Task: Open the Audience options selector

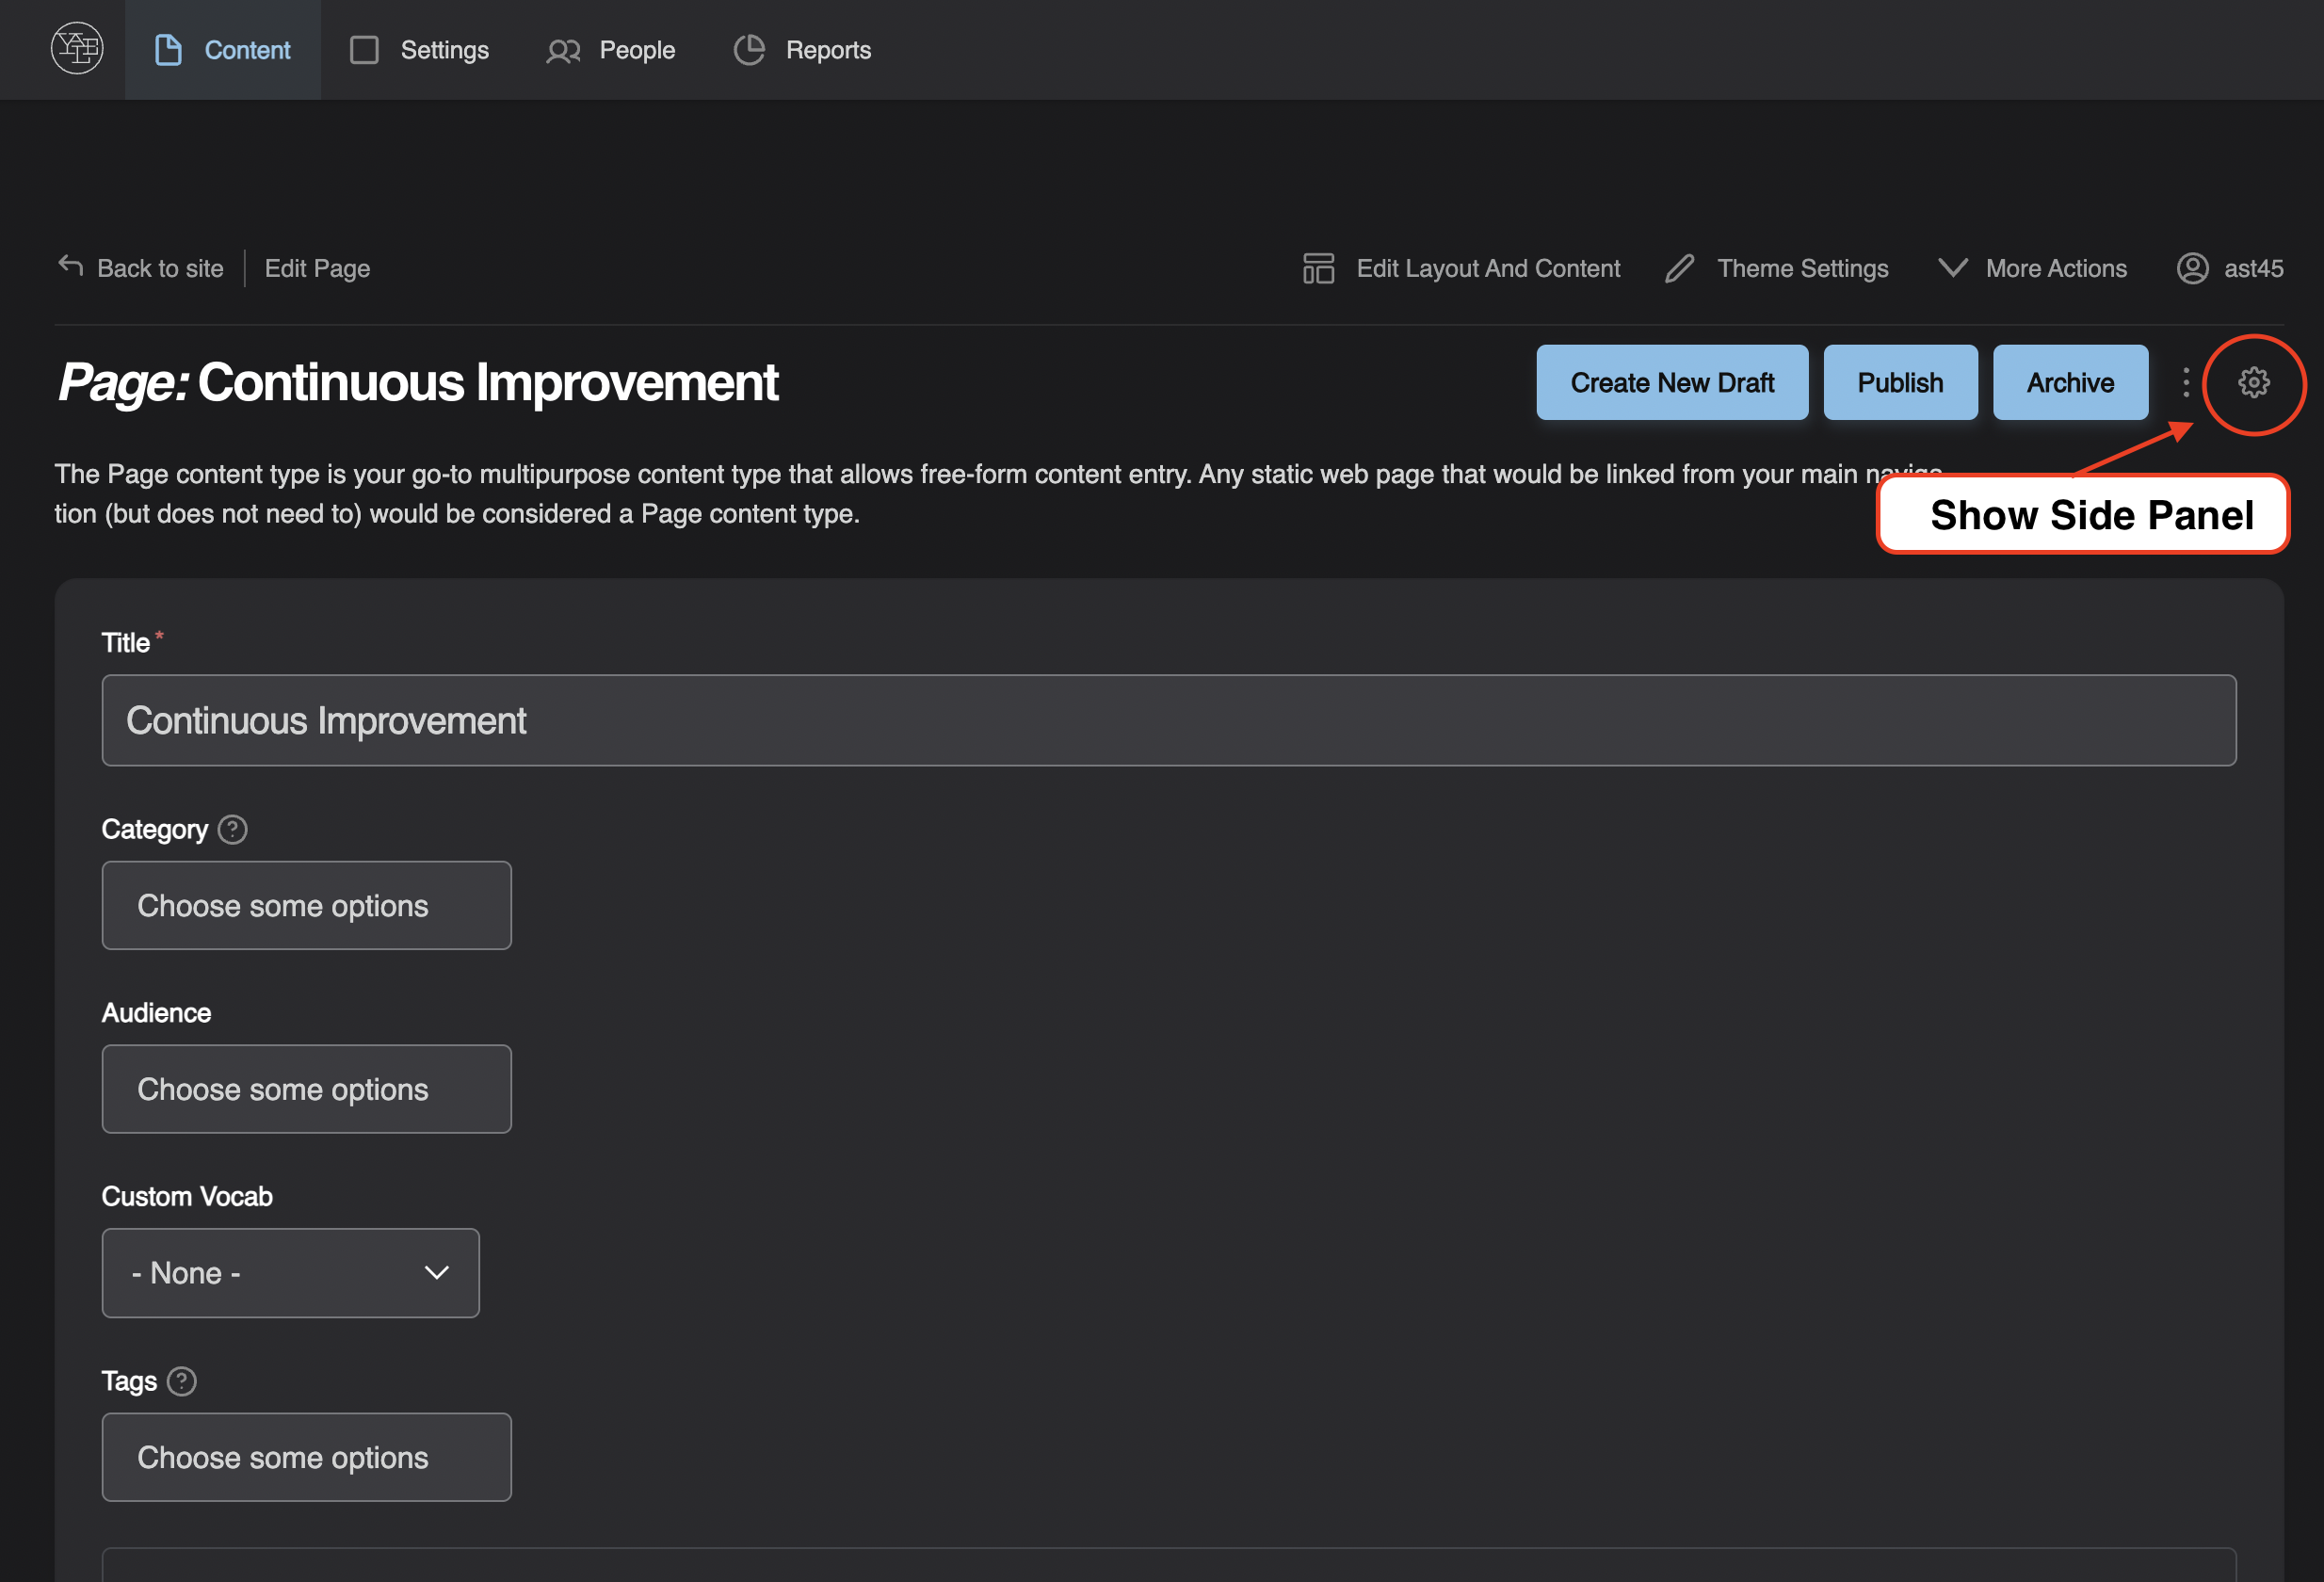Action: 307,1089
